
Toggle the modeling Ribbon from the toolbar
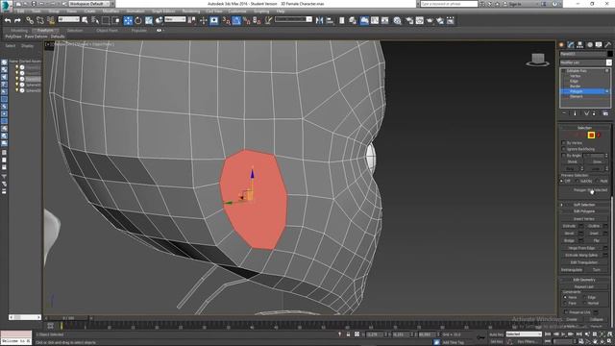pyautogui.click(x=364, y=20)
